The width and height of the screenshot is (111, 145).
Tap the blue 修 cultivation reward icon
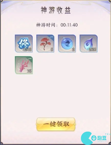[x=24, y=44]
